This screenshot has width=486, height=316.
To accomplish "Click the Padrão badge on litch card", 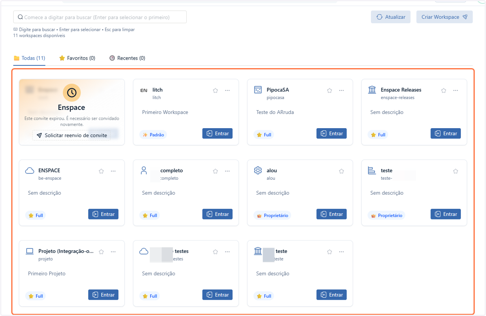I will 153,135.
